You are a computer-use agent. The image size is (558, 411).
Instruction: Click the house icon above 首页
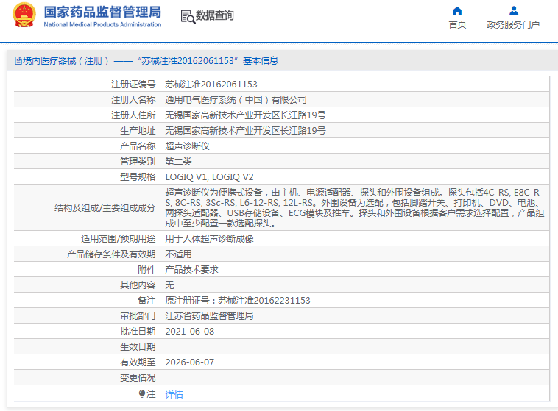point(457,10)
